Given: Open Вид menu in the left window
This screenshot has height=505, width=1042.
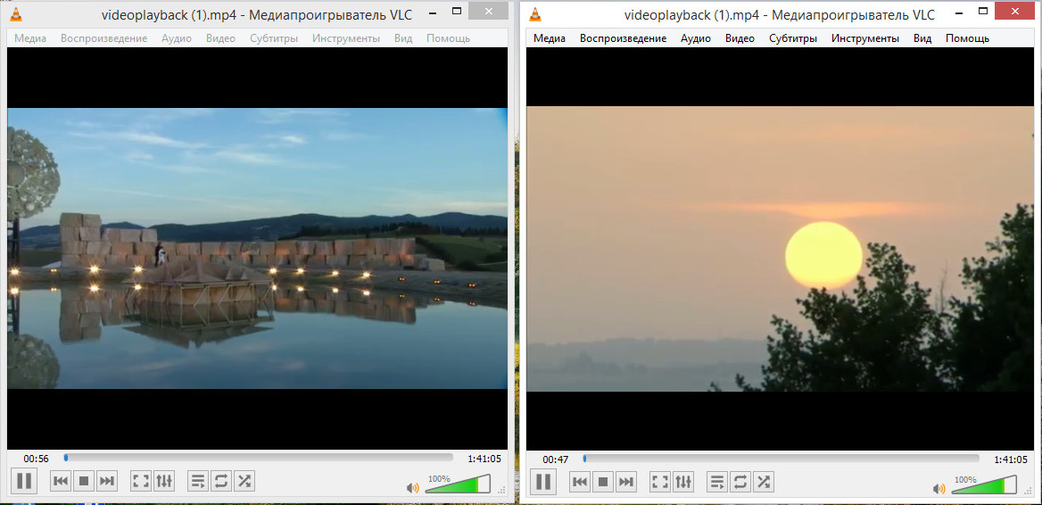Looking at the screenshot, I should click(403, 38).
